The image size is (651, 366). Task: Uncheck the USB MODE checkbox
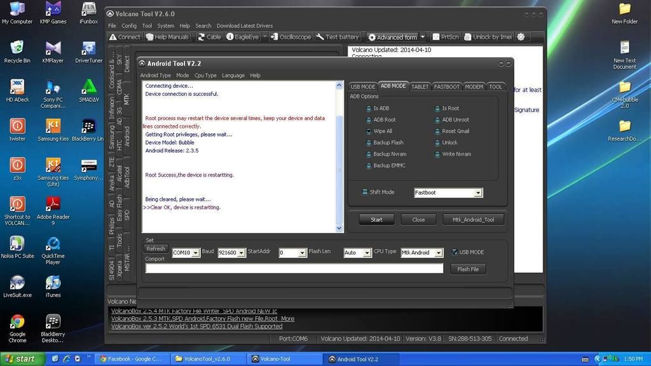pyautogui.click(x=455, y=252)
